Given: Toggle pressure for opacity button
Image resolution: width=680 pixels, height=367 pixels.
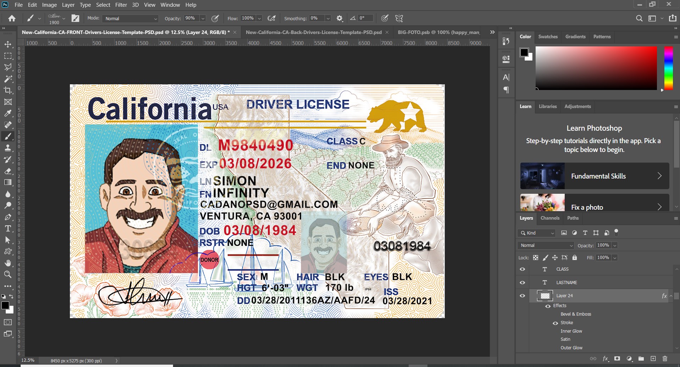Looking at the screenshot, I should (215, 18).
